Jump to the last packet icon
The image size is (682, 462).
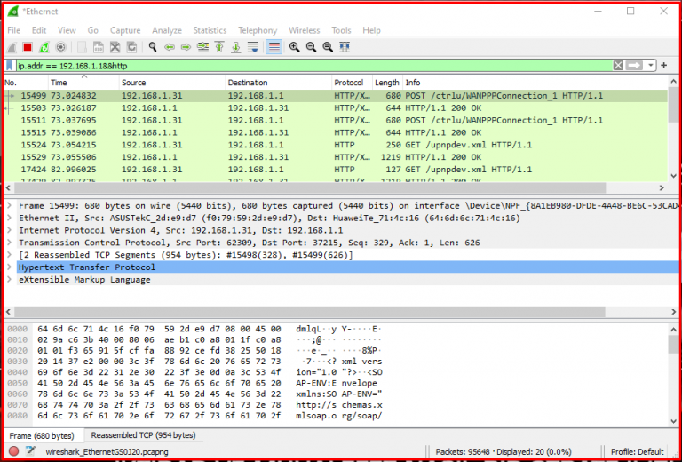tap(235, 47)
